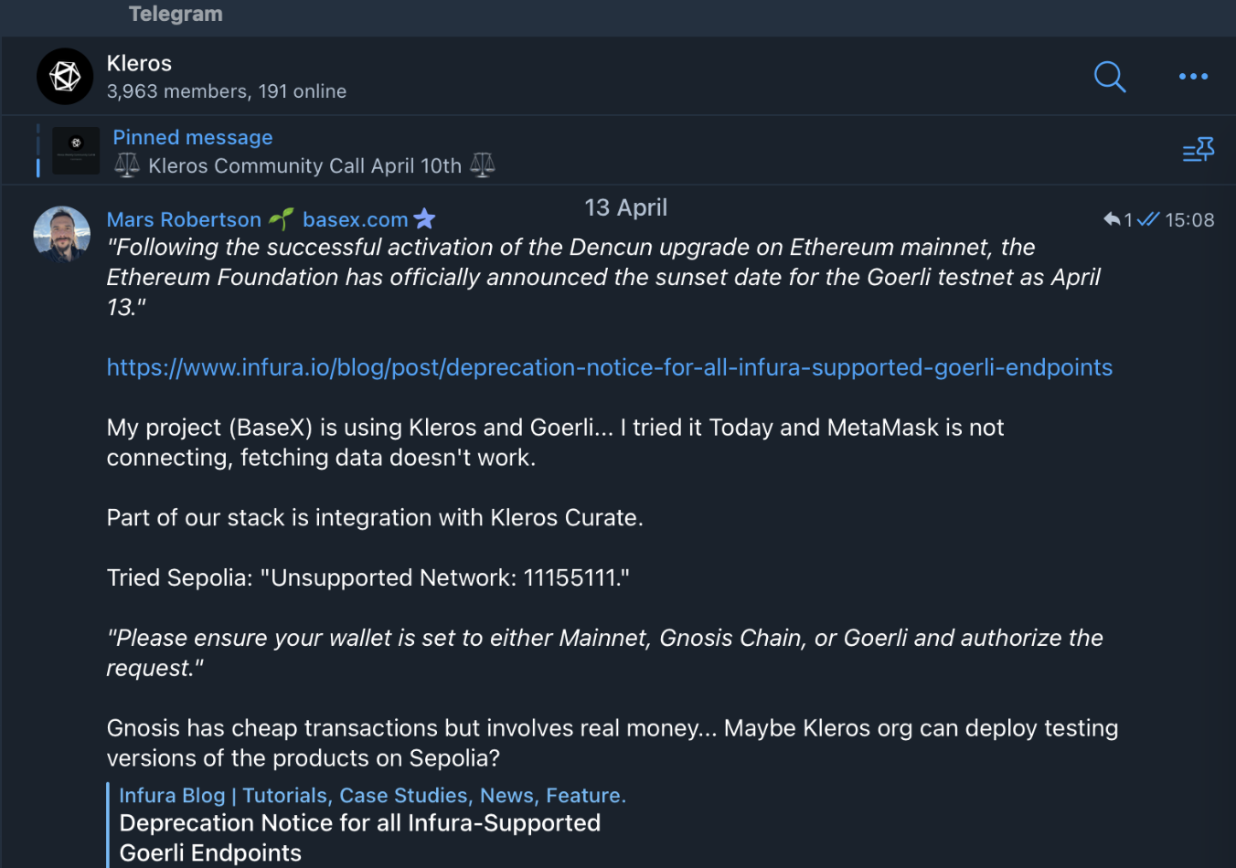Screen dimensions: 1236x868
Task: Click the pinned message thumbnail image
Action: [76, 151]
